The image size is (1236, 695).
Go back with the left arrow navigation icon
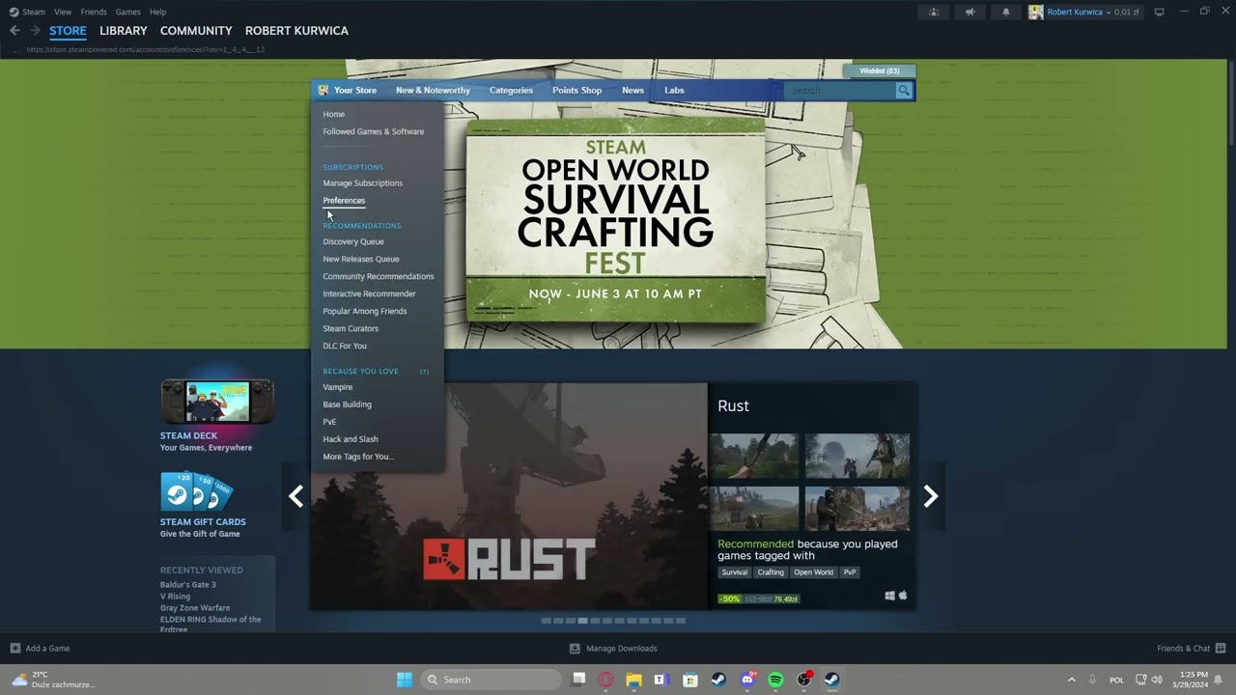click(14, 31)
